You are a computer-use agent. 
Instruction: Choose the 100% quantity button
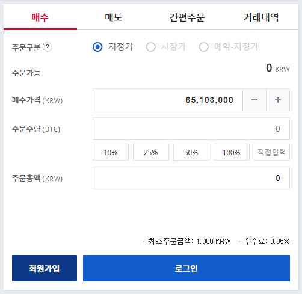pyautogui.click(x=232, y=152)
